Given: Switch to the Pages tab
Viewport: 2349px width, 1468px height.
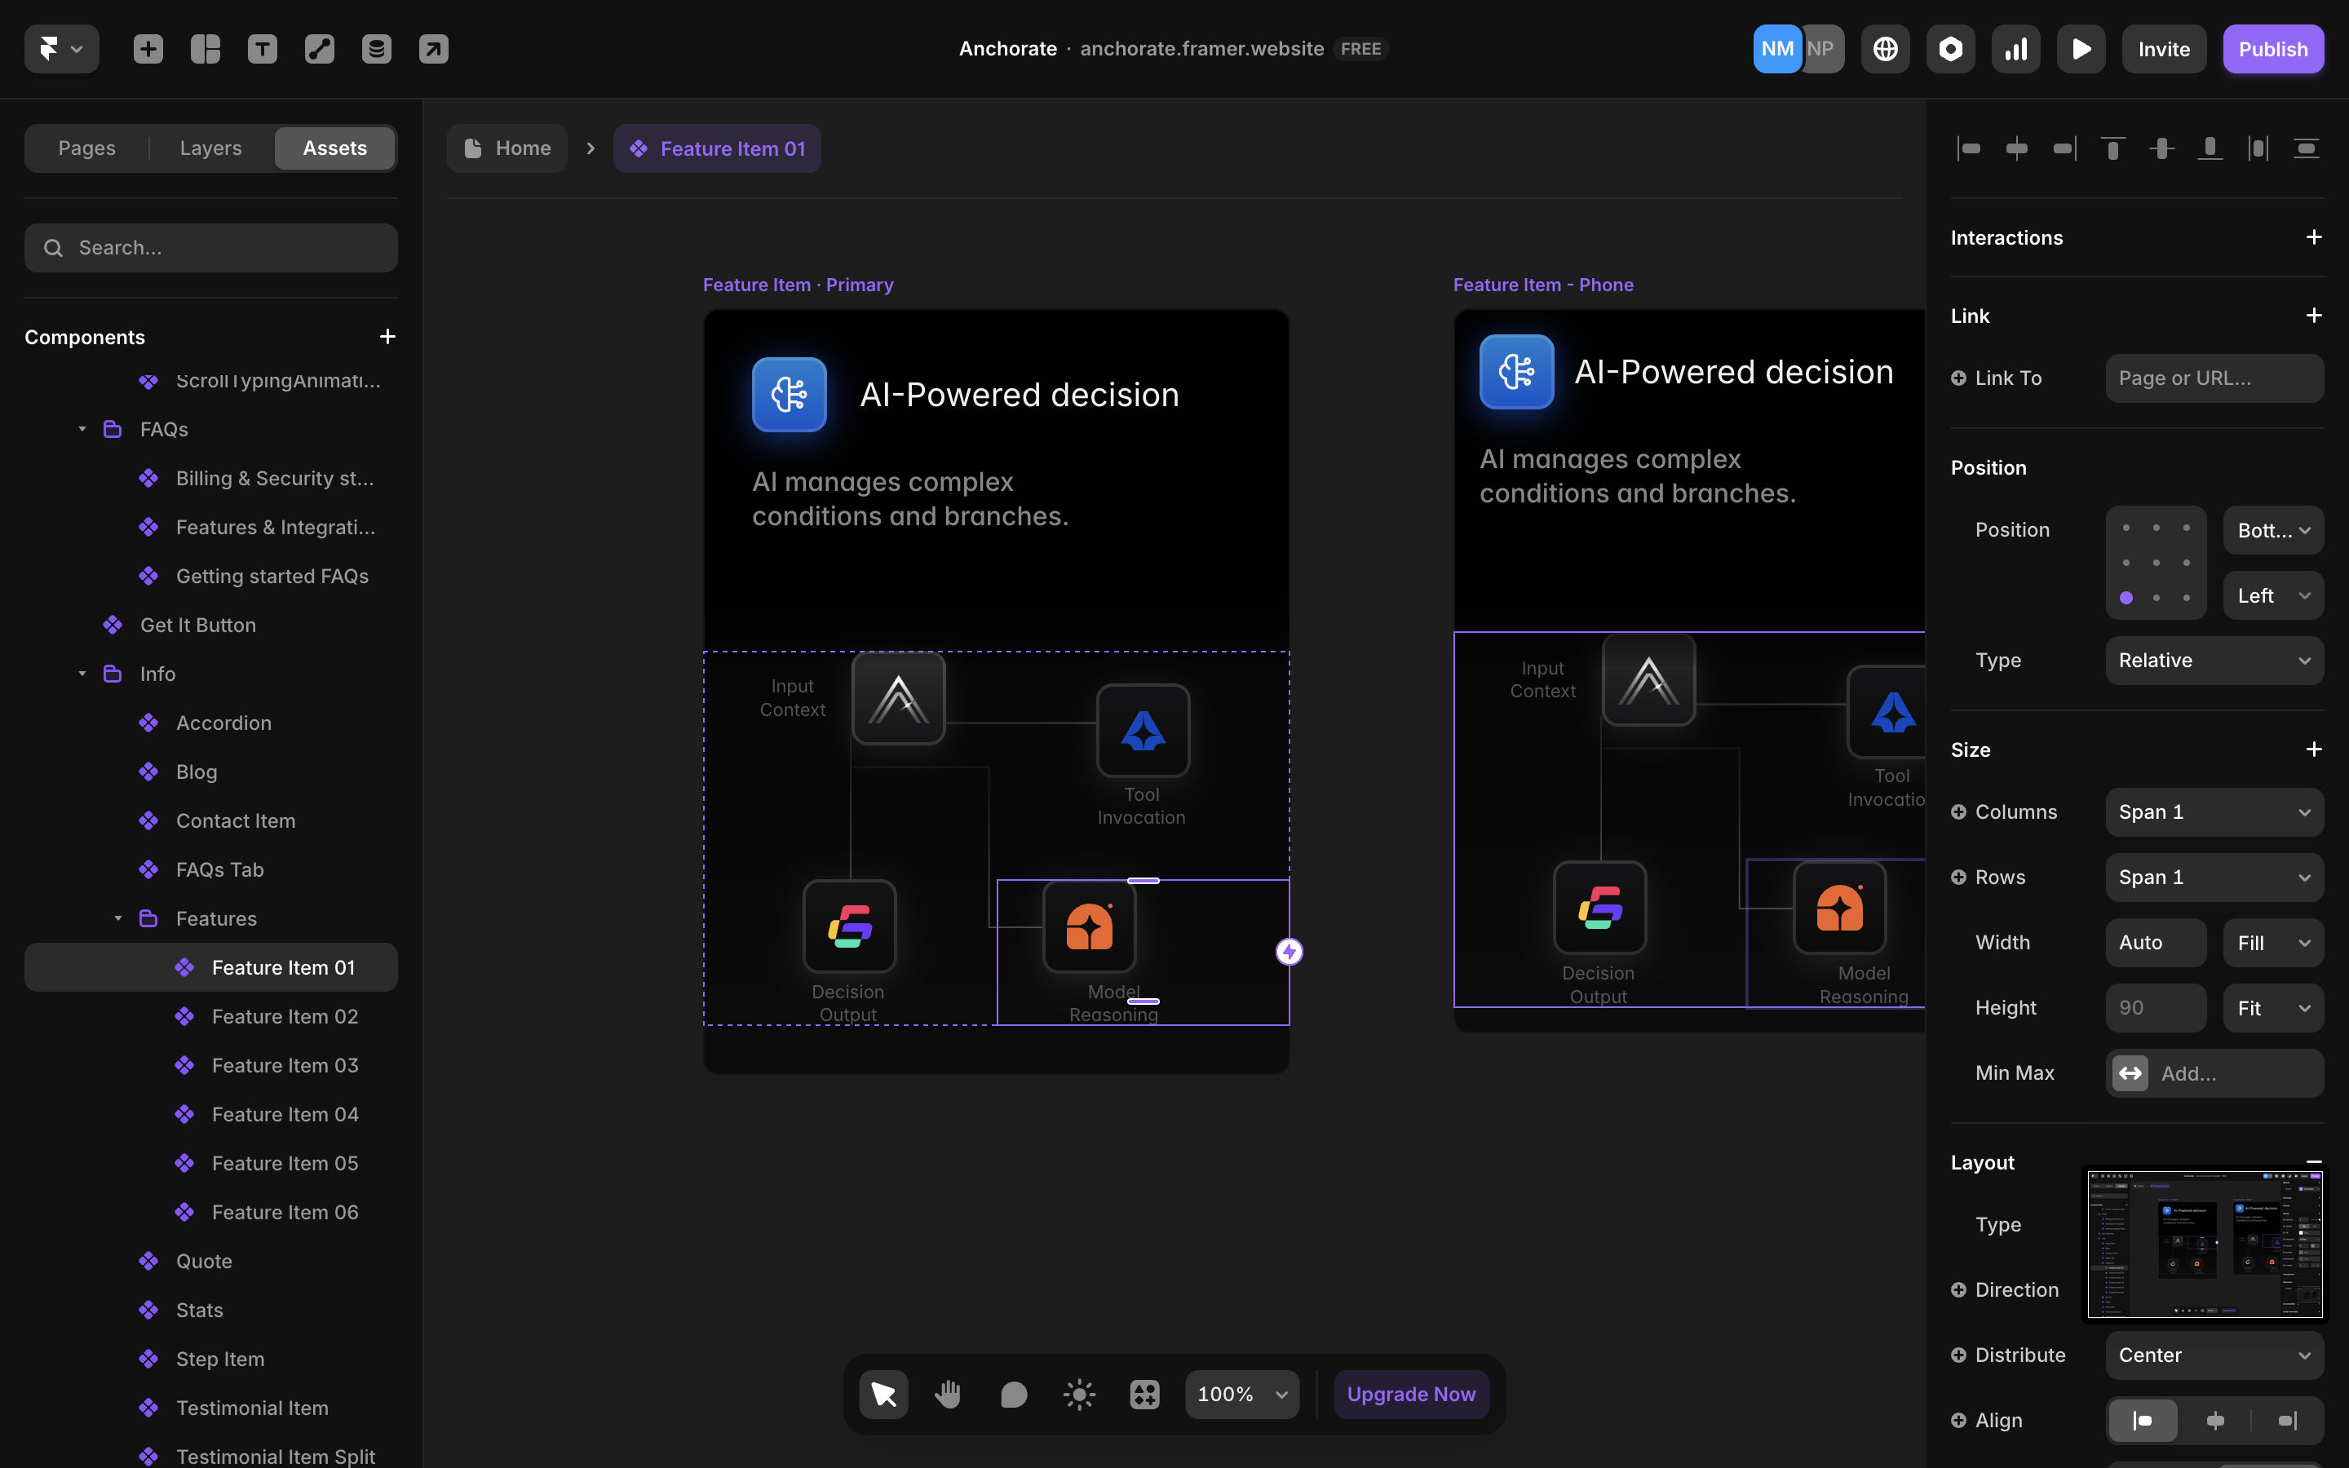Looking at the screenshot, I should (86, 148).
